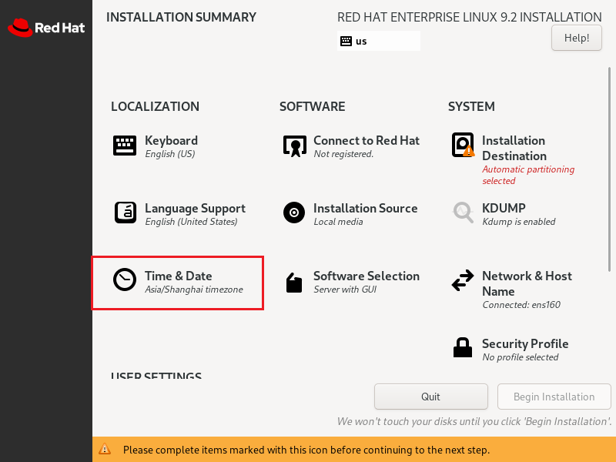Click the 'KDUMP' title
Viewport: 616px width, 462px height.
pyautogui.click(x=504, y=208)
